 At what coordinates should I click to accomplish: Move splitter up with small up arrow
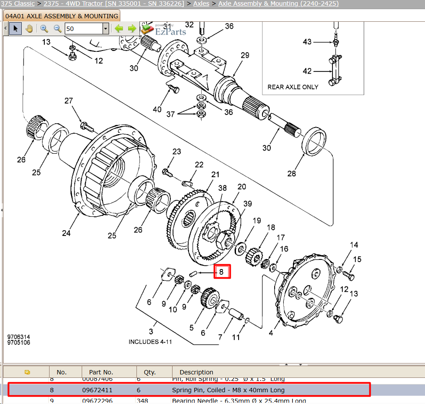click(x=286, y=364)
